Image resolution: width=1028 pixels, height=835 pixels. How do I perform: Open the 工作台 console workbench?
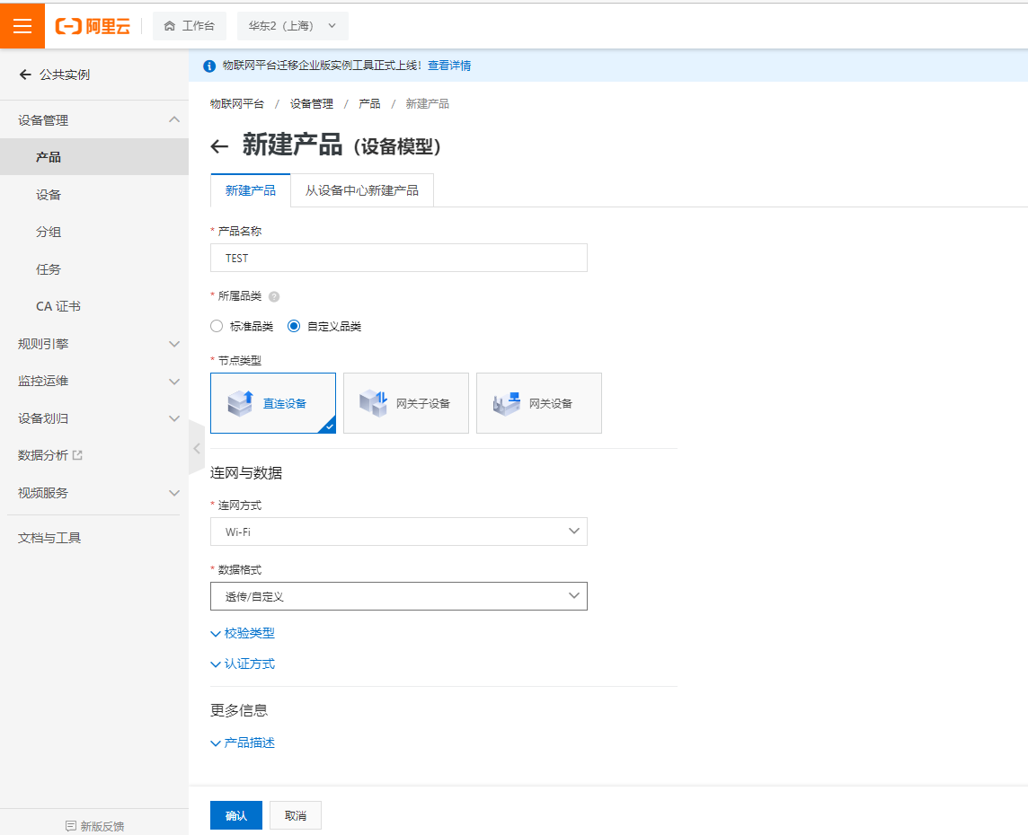click(190, 26)
